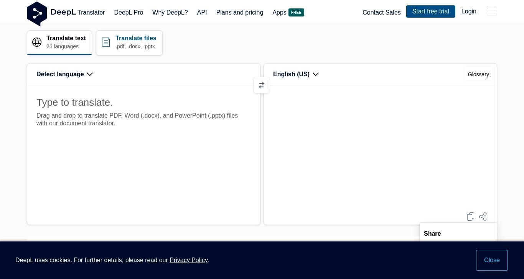The height and width of the screenshot is (279, 524).
Task: Open the Apps menu item
Action: coord(279,13)
